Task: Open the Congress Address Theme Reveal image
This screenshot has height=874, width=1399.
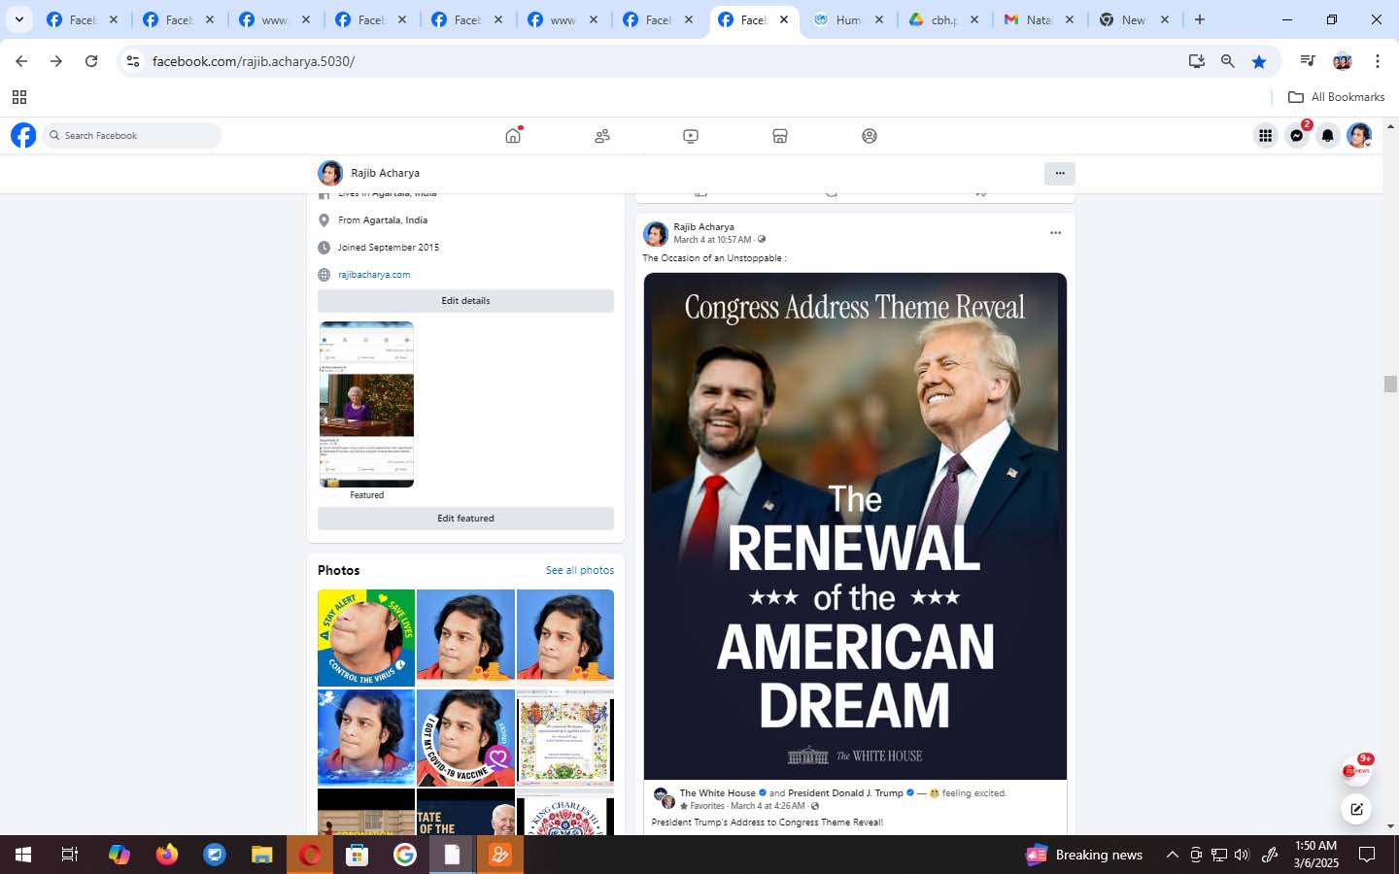Action: coord(855,526)
